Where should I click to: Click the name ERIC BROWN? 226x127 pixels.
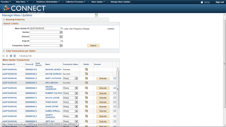pyautogui.click(x=52, y=83)
